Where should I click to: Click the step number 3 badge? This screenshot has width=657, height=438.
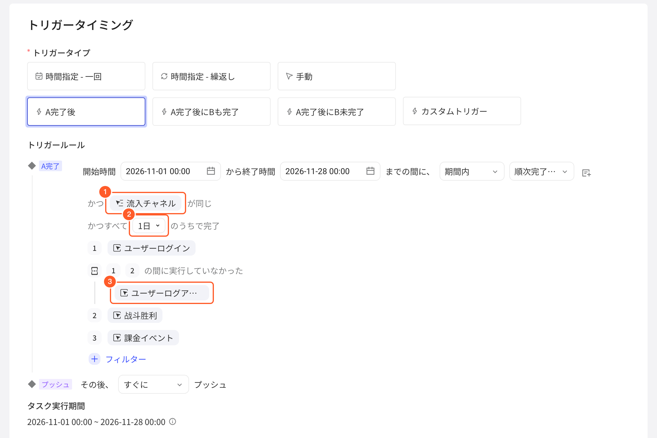95,338
